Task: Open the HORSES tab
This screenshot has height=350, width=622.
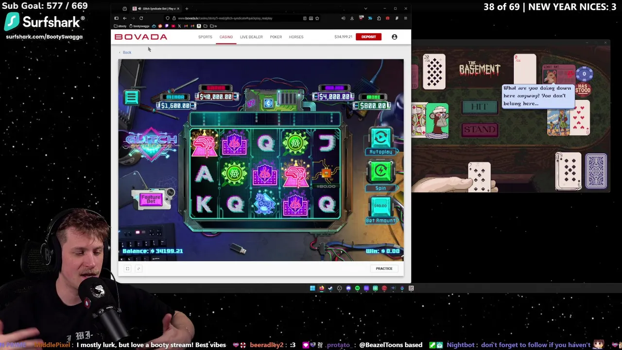Action: coord(296,37)
